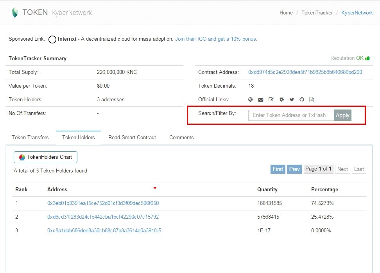Image resolution: width=380 pixels, height=273 pixels.
Task: Click 'A total of 3 Token Holders found'
Action: point(50,171)
